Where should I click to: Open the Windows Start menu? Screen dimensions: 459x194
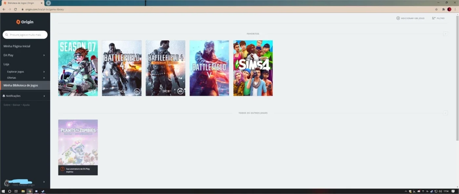pyautogui.click(x=3, y=191)
